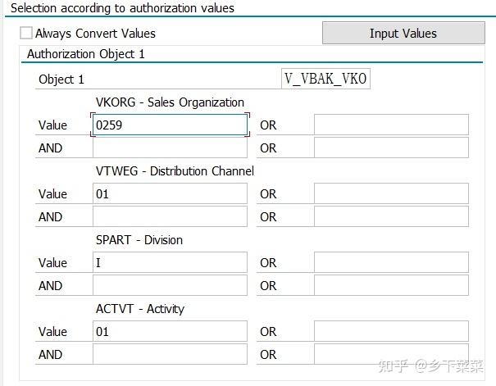Click the Sales Organization AND-row OR field
The width and height of the screenshot is (496, 386).
[x=391, y=148]
